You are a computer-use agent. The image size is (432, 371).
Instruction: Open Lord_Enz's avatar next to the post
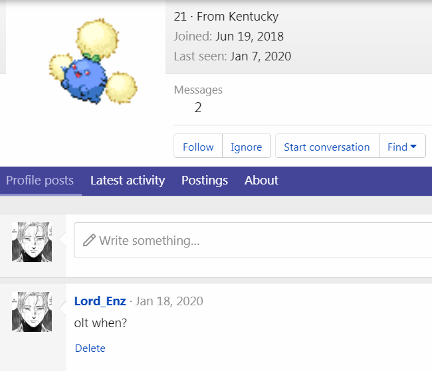[x=32, y=311]
